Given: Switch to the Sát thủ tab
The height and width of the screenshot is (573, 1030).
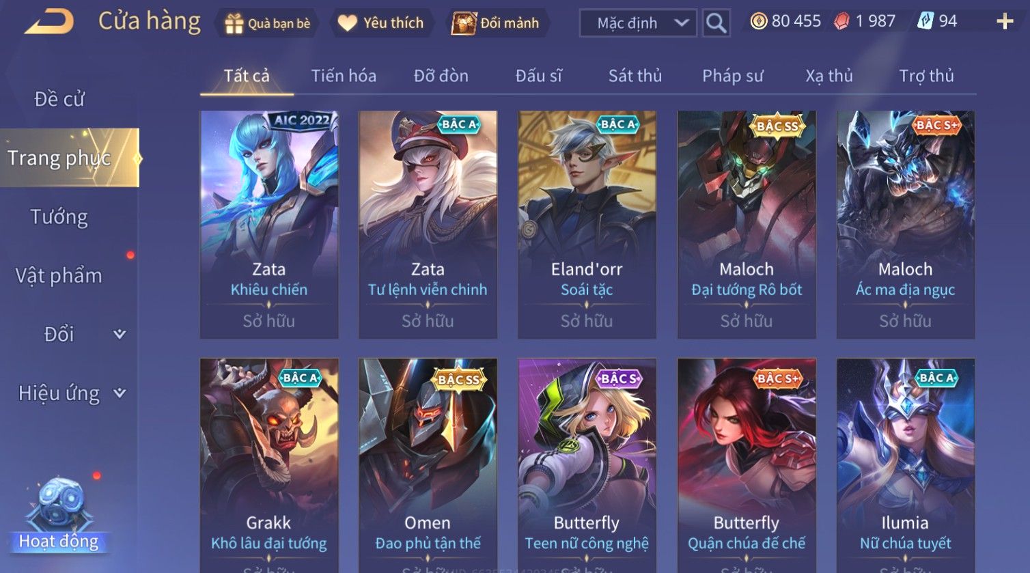Looking at the screenshot, I should point(635,76).
